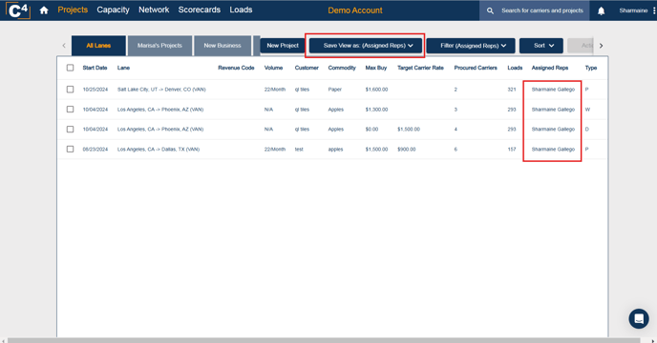This screenshot has width=657, height=343.
Task: Select the Los Angeles to Dallas row checkbox
Action: click(70, 149)
